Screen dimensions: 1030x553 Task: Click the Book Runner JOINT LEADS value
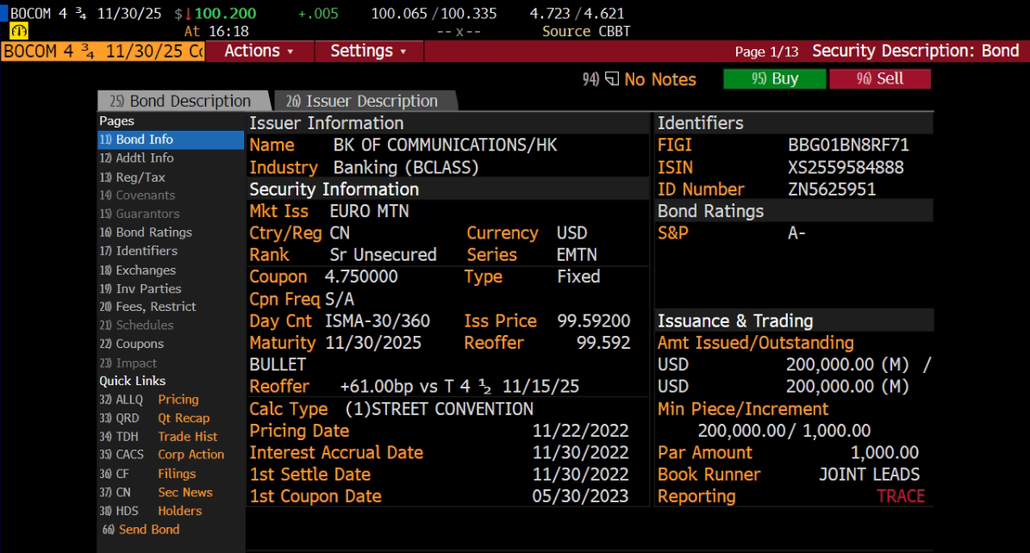869,475
